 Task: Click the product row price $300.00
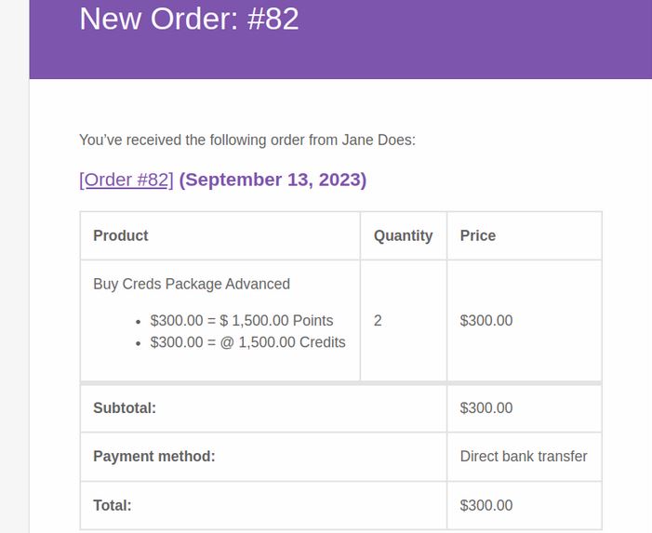click(486, 321)
